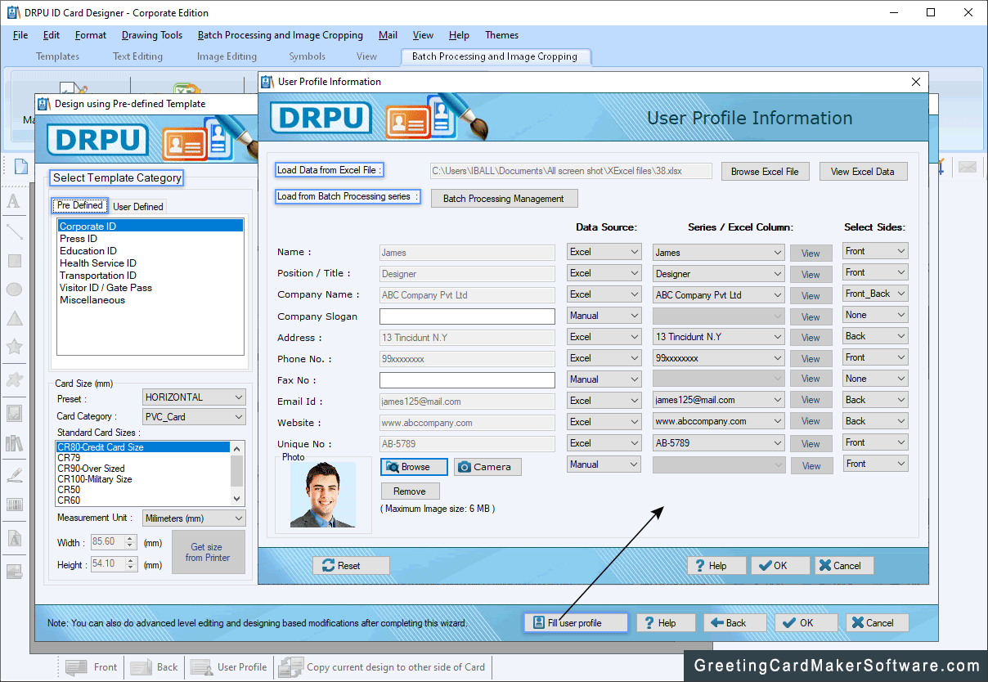Screen dimensions: 988x682
Task: Open Data Source dropdown for Name row
Action: tap(604, 252)
